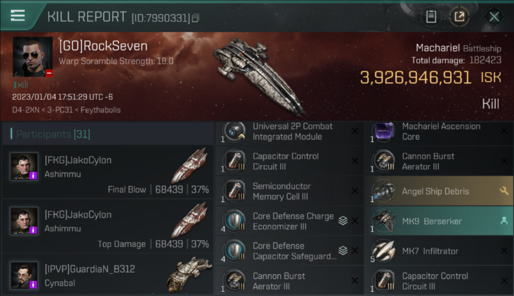The width and height of the screenshot is (514, 296).
Task: Expand the Core Defense Capacitor Safeguard stack
Action: tap(343, 251)
